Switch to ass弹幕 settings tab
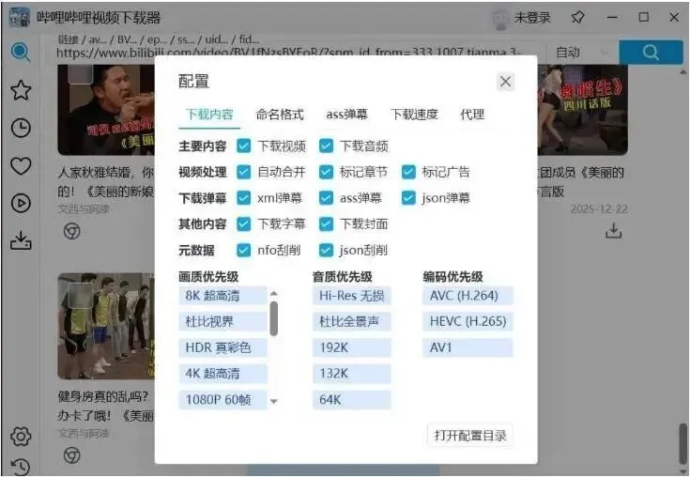The width and height of the screenshot is (690, 477). [x=346, y=115]
